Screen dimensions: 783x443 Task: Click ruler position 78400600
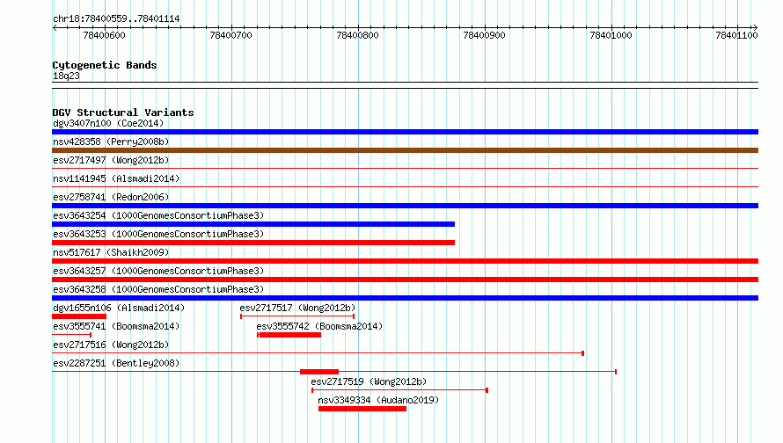[x=105, y=35]
